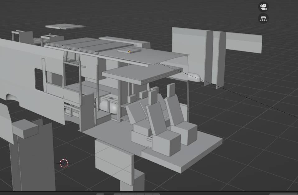Click the orange object origin dot on roof
The image size is (298, 195).
tap(129, 51)
